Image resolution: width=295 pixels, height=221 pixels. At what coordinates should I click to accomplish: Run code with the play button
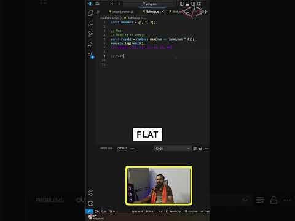[x=206, y=12]
